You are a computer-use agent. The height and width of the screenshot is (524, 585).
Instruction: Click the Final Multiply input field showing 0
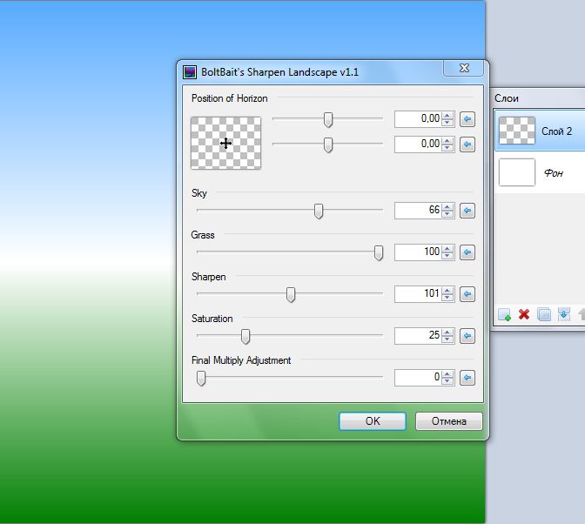(x=418, y=378)
